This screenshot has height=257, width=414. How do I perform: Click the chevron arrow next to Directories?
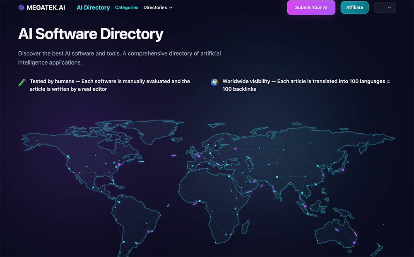click(171, 7)
